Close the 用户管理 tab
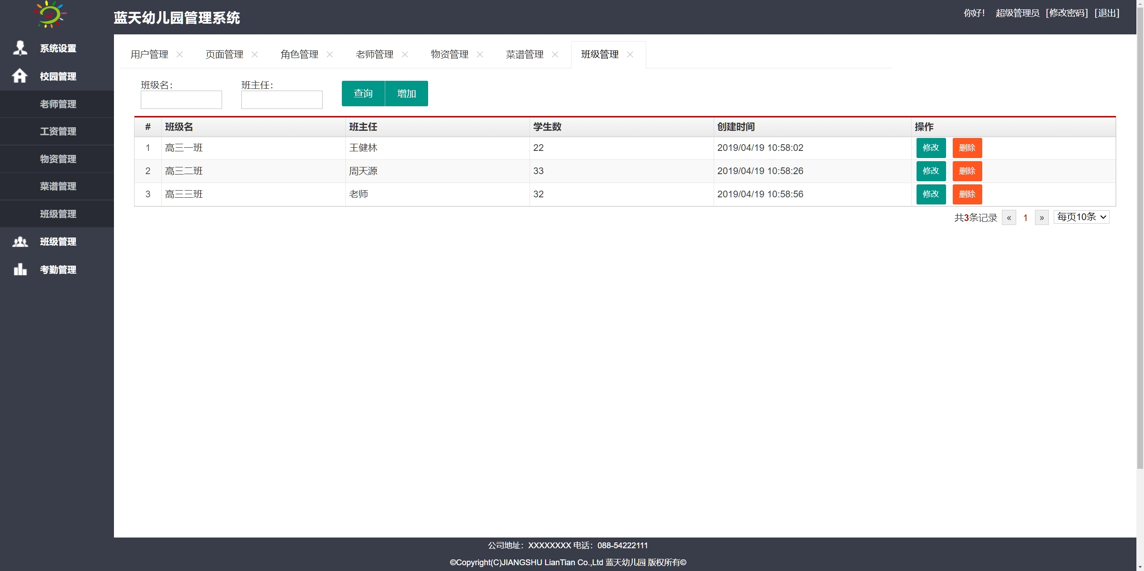This screenshot has height=571, width=1144. [x=180, y=54]
